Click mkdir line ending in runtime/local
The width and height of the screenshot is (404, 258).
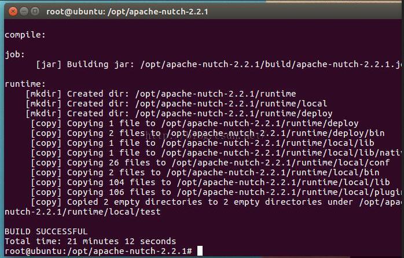[x=176, y=104]
